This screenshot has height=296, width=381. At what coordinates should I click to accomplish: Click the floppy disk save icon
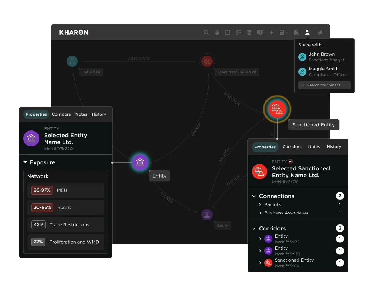282,32
